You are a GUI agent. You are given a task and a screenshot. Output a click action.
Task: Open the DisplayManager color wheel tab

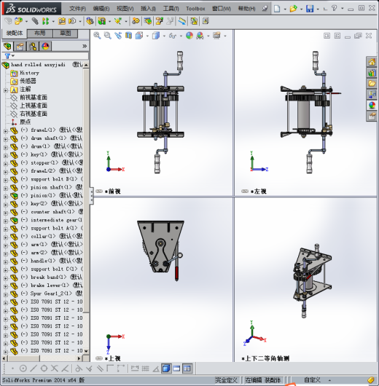(45, 47)
